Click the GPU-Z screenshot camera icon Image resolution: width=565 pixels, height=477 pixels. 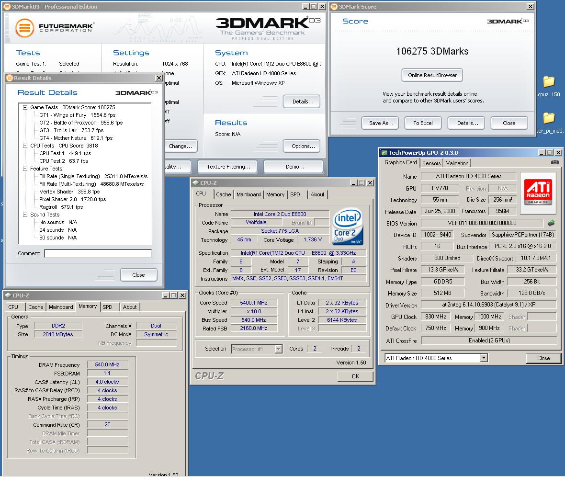(555, 163)
